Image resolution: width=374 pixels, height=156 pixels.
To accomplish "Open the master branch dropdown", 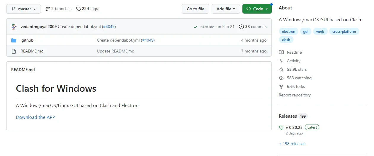I will coord(24,9).
